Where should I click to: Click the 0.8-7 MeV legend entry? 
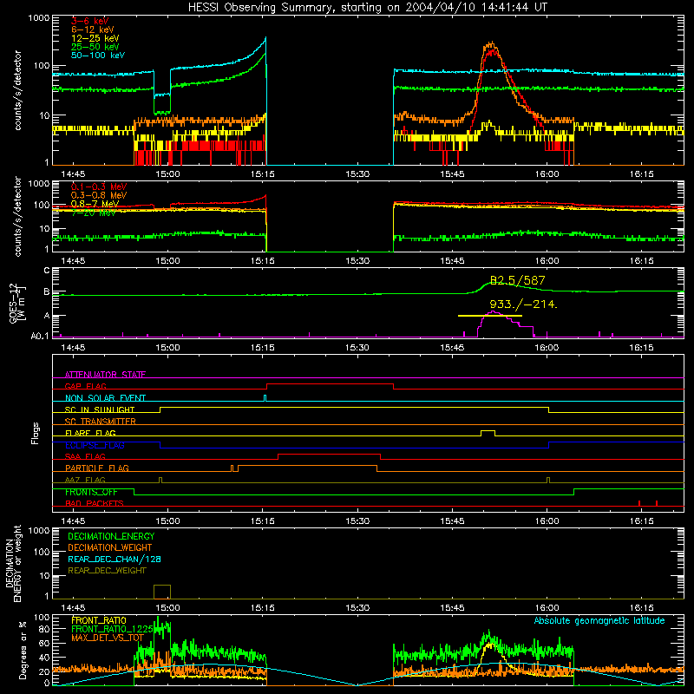tap(95, 204)
